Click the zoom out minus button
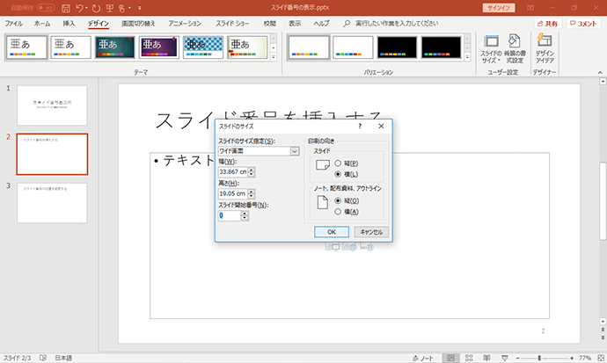This screenshot has height=363, width=607. [518, 358]
